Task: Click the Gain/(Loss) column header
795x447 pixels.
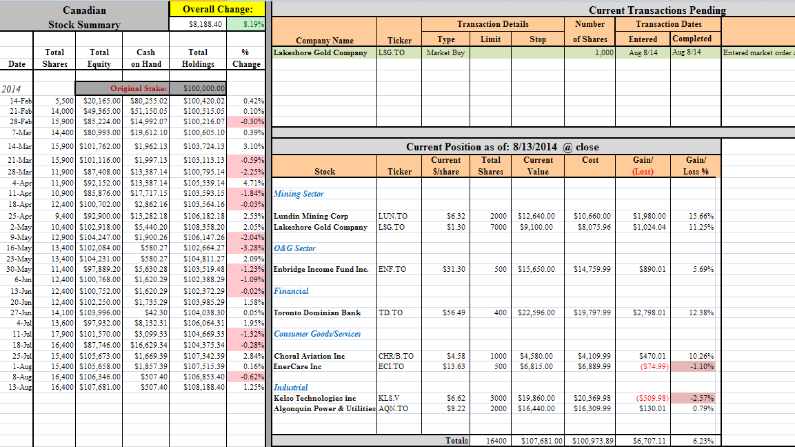Action: [x=643, y=166]
